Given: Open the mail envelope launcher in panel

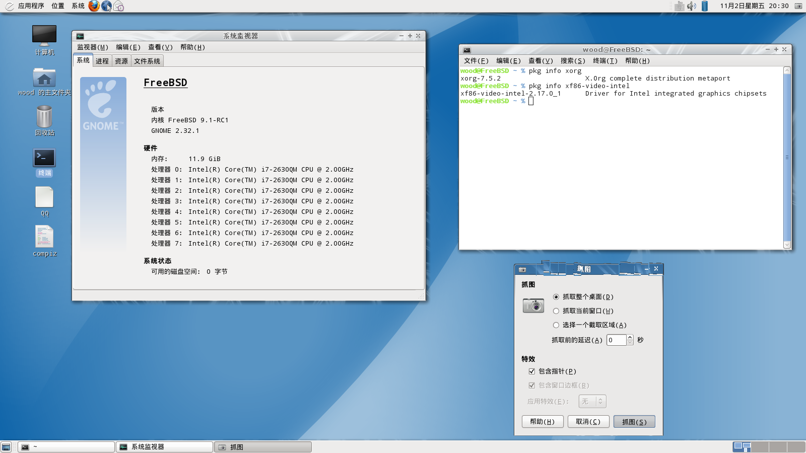Looking at the screenshot, I should [x=118, y=6].
